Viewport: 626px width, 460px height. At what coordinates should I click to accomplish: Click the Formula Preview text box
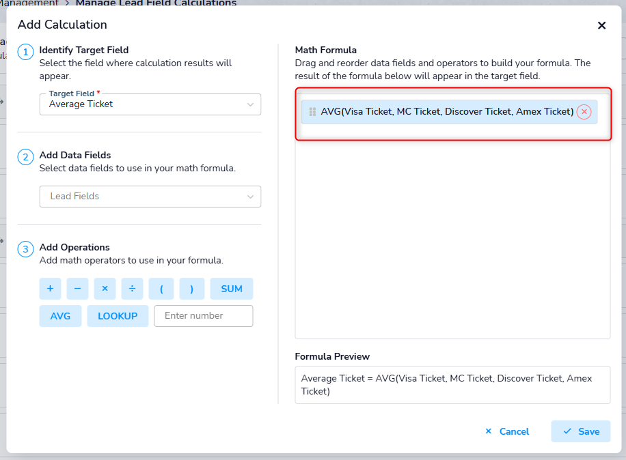click(x=452, y=385)
